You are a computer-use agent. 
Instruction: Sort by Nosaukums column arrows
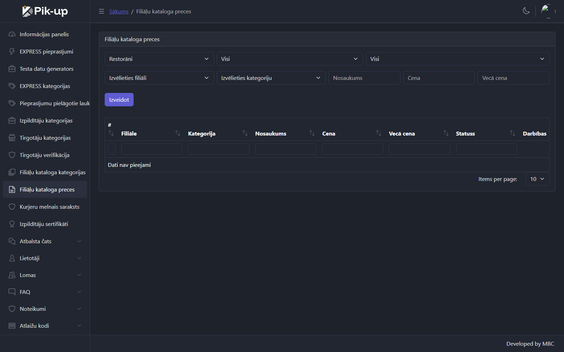[x=312, y=133]
